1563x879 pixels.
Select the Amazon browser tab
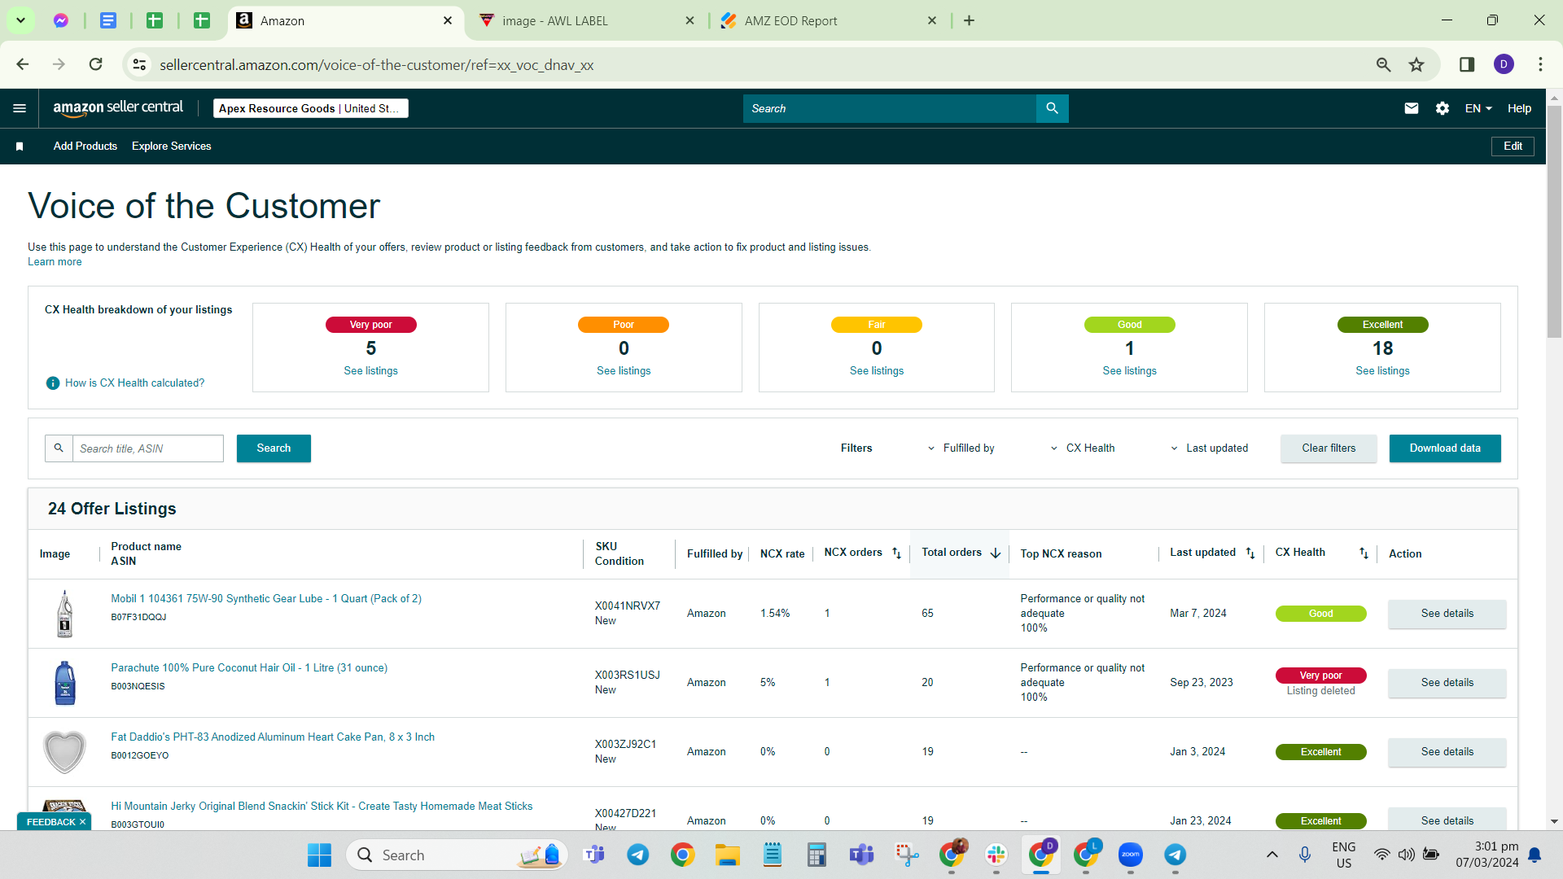click(345, 21)
